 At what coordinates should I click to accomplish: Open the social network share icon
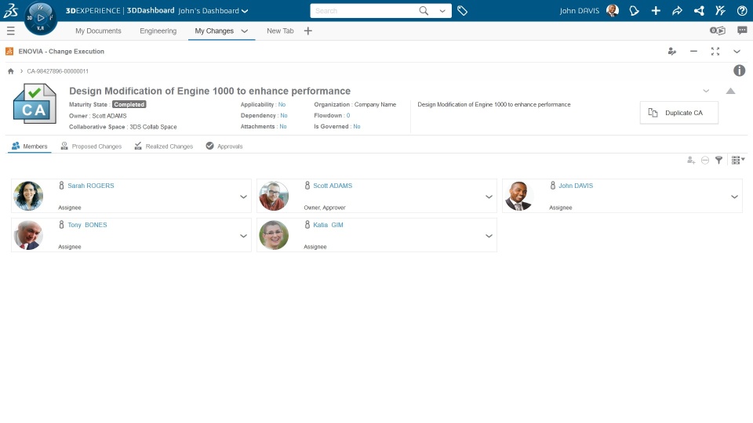(x=699, y=10)
